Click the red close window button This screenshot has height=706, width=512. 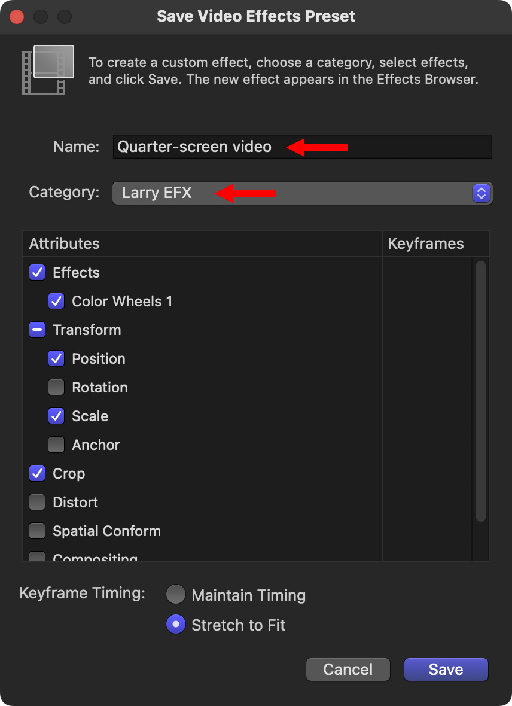pos(17,16)
